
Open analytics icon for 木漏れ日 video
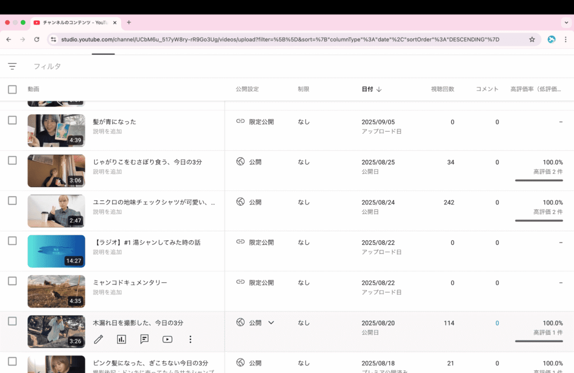[x=121, y=339]
